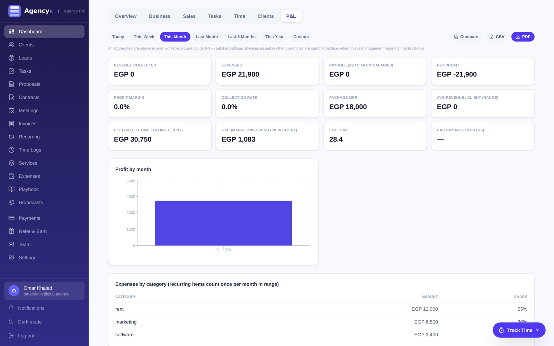The image size is (554, 346).
Task: Click the Jul 2026 profit bar
Action: click(223, 223)
